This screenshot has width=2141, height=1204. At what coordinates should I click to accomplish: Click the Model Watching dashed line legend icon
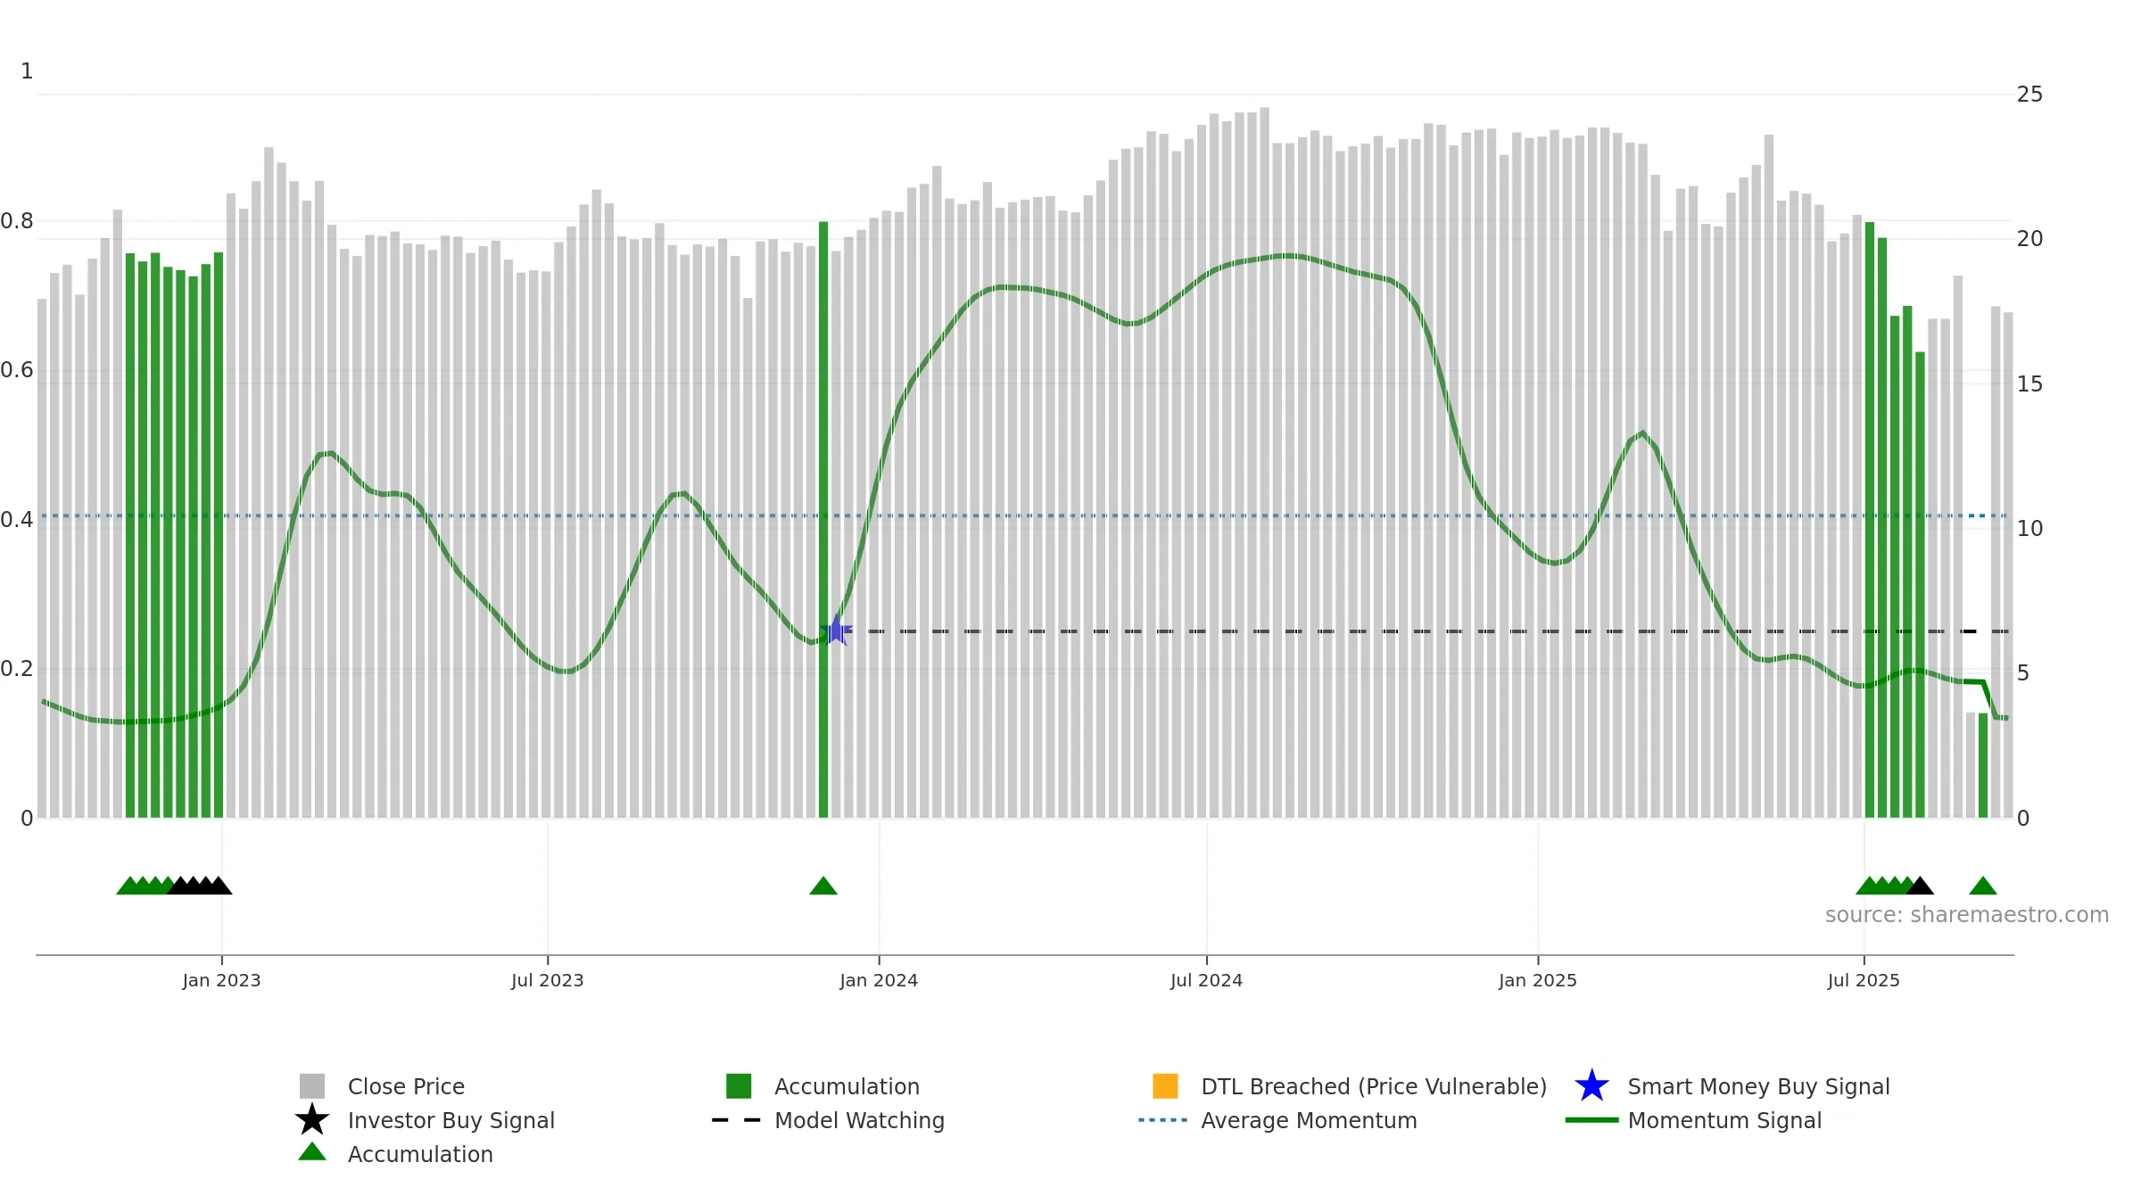(737, 1120)
